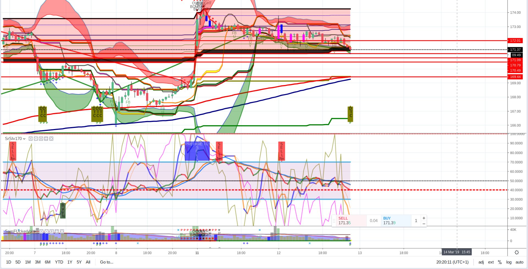Remove the SamFUckerVol indicator
This screenshot has height=269, width=528.
[x=62, y=231]
